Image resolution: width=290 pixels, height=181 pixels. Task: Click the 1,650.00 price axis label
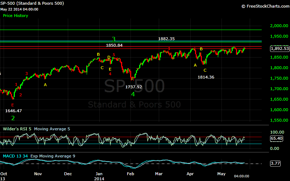point(279,99)
